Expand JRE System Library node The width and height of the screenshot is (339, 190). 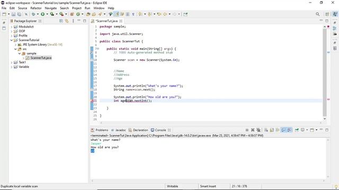coord(15,44)
